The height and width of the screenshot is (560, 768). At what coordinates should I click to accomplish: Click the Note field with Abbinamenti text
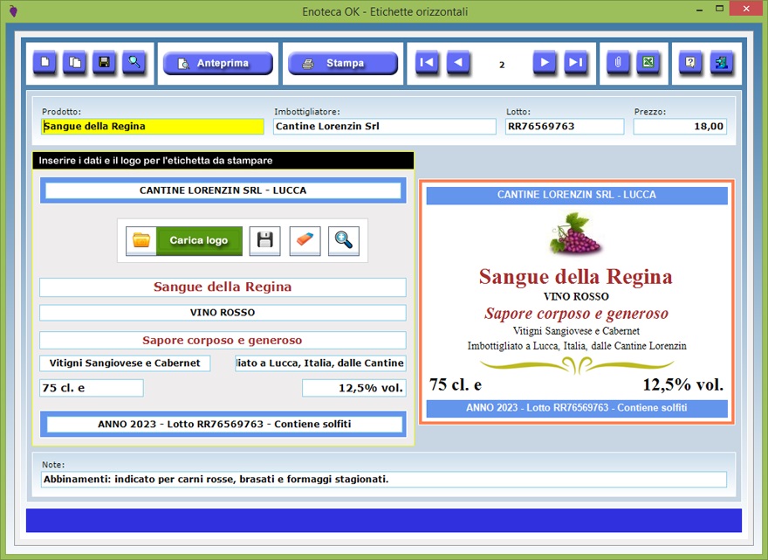pos(384,479)
